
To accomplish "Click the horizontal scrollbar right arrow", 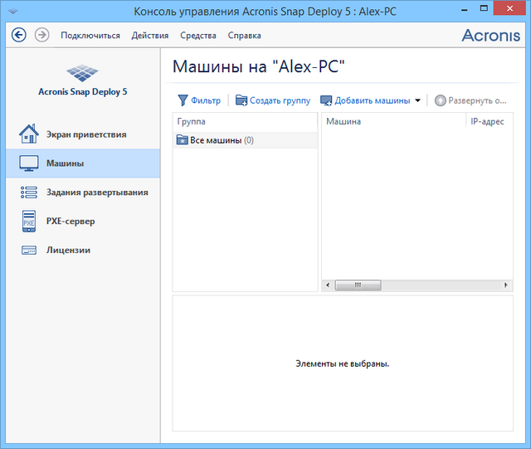I will click(508, 285).
